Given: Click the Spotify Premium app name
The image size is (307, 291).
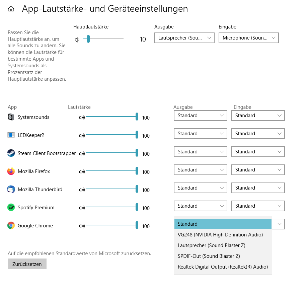Looking at the screenshot, I should (36, 208).
